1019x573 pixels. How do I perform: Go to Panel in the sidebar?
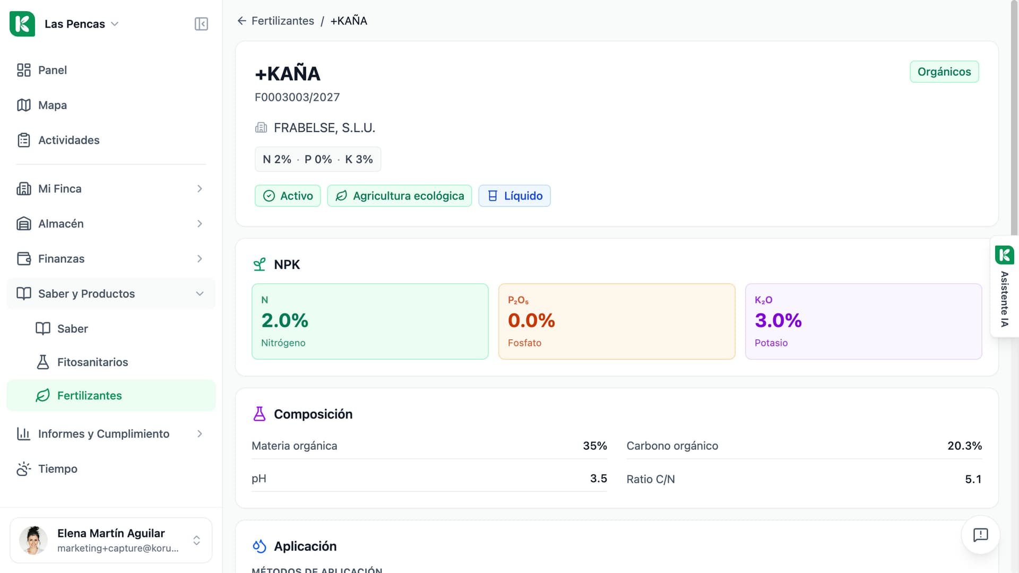[x=111, y=70]
